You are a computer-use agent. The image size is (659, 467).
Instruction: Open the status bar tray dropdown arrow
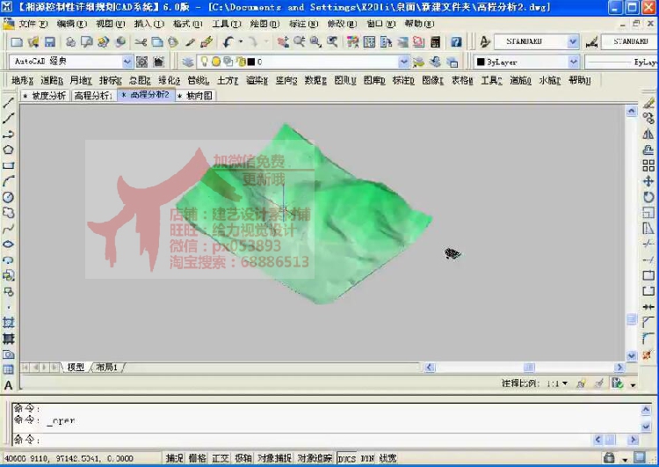(625, 458)
